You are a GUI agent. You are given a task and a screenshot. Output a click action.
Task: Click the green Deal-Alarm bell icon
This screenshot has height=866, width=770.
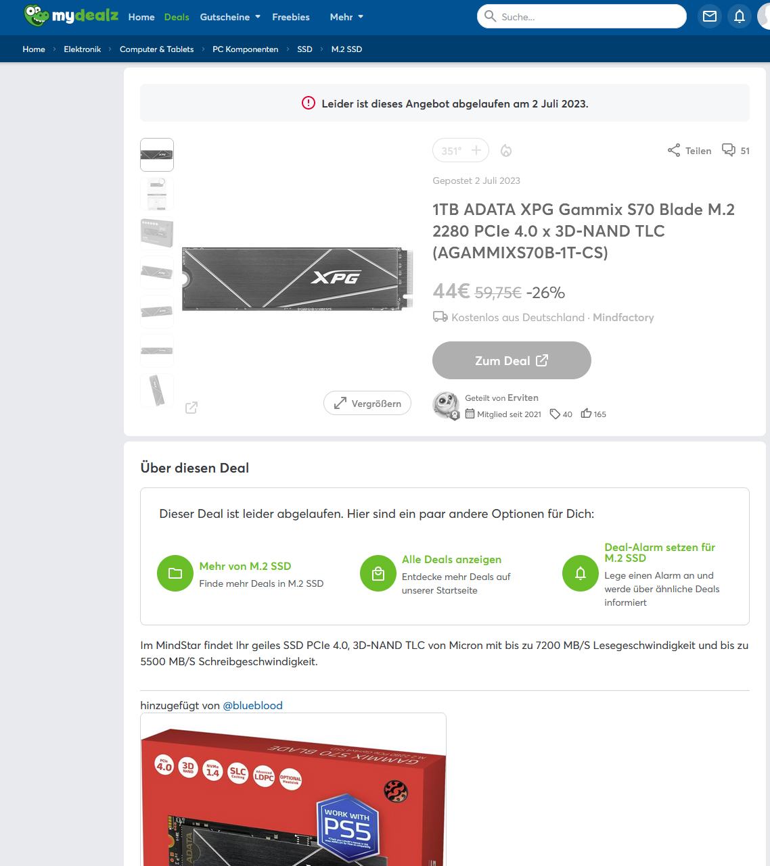pyautogui.click(x=581, y=573)
